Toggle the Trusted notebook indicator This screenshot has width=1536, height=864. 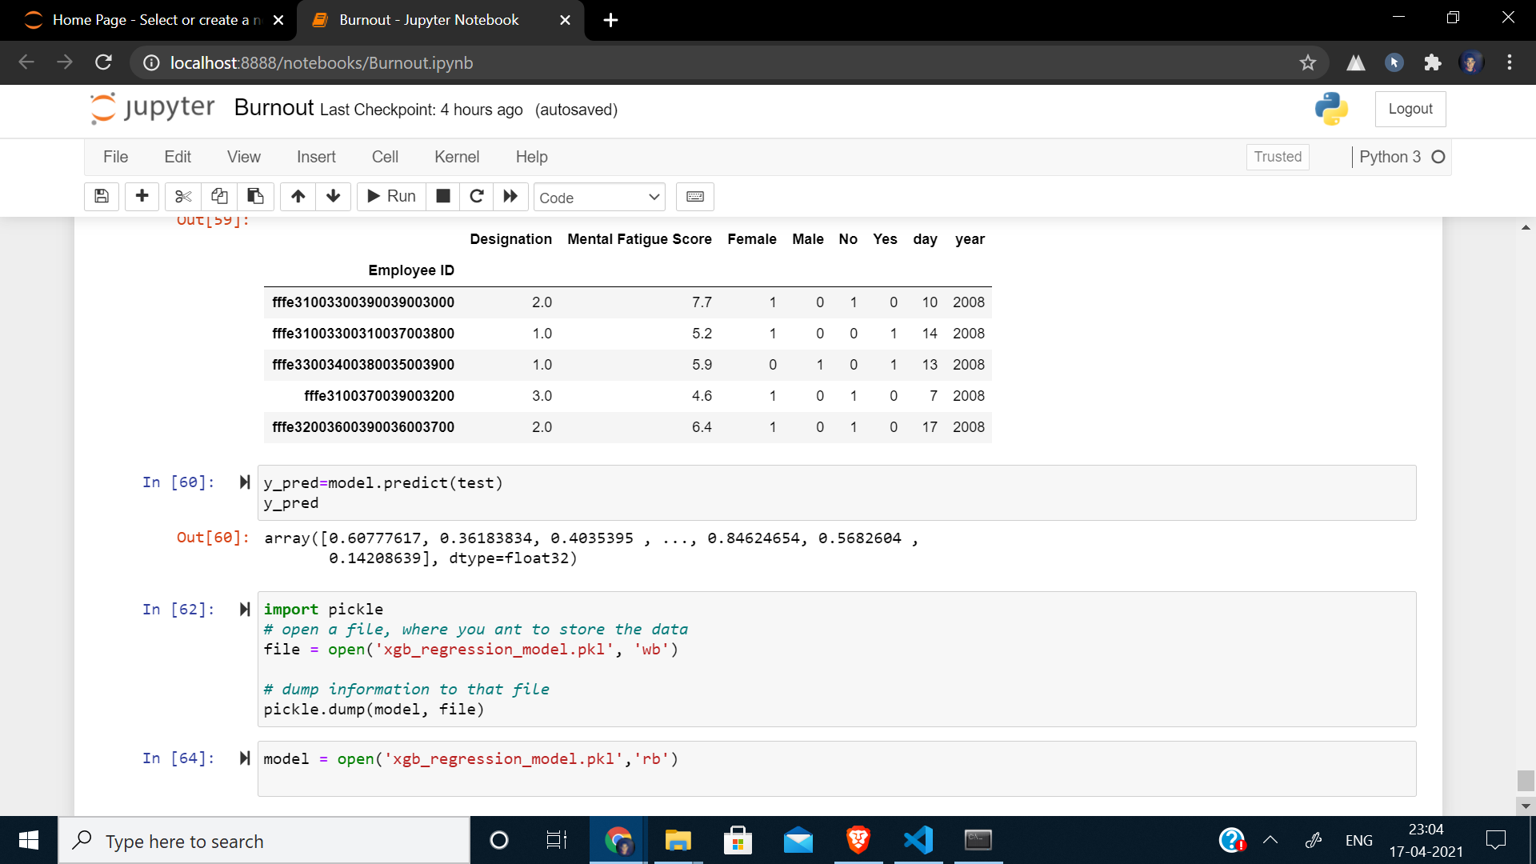tap(1277, 157)
